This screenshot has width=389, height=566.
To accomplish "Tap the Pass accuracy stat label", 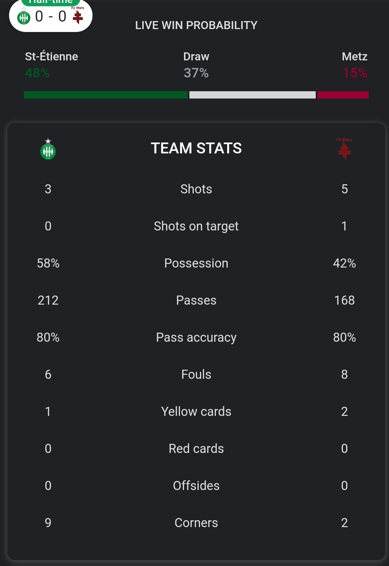I will [196, 337].
